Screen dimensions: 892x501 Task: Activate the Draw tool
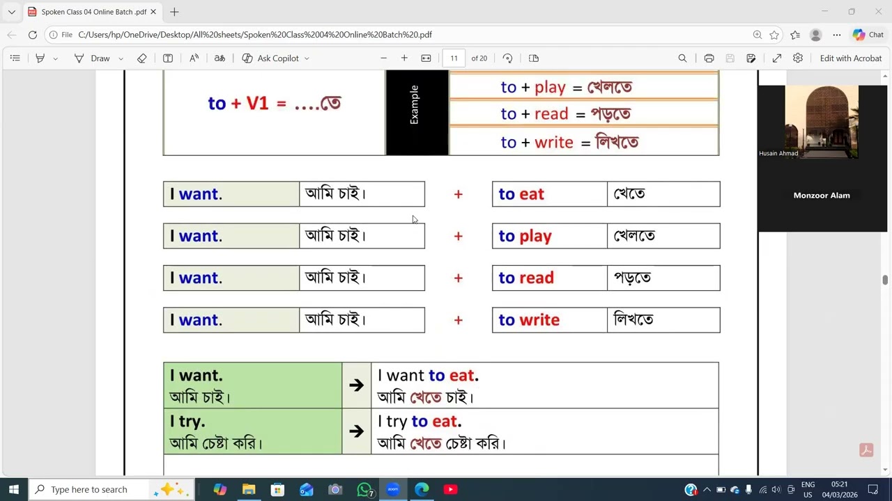[93, 58]
